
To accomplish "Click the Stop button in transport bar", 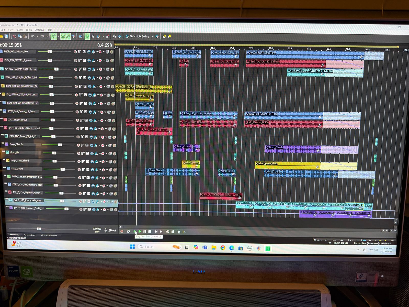I will point(150,232).
